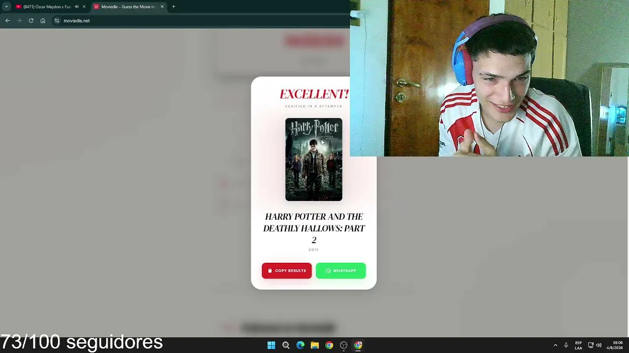Click the EXCELLENT! heading text
629x353 pixels.
point(314,94)
